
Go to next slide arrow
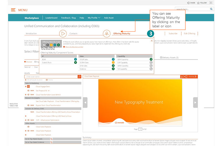coord(196,102)
